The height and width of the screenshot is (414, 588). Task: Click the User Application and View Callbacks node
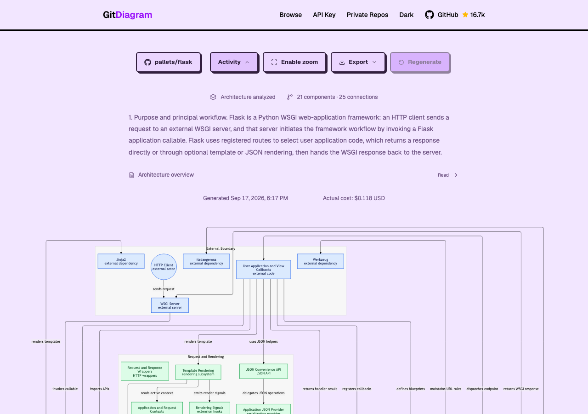[264, 270]
